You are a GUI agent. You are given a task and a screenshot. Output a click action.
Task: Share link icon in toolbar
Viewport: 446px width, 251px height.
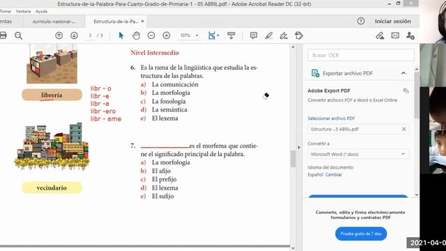(380, 36)
